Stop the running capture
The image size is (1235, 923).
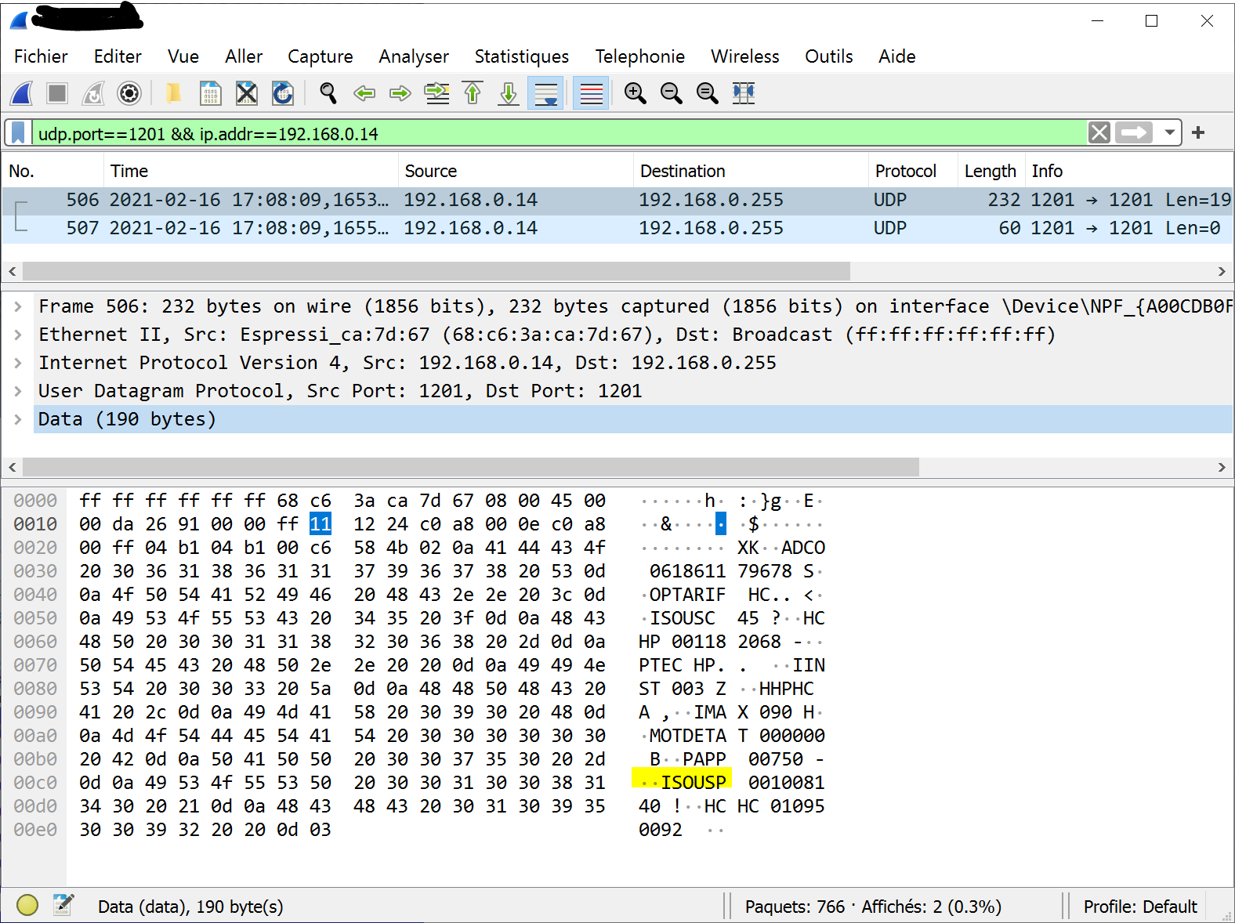(x=57, y=93)
